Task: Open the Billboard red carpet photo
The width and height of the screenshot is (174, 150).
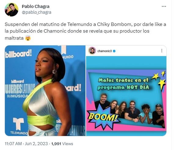Action: (45, 91)
